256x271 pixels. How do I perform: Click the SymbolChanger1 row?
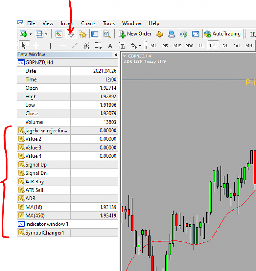68,233
